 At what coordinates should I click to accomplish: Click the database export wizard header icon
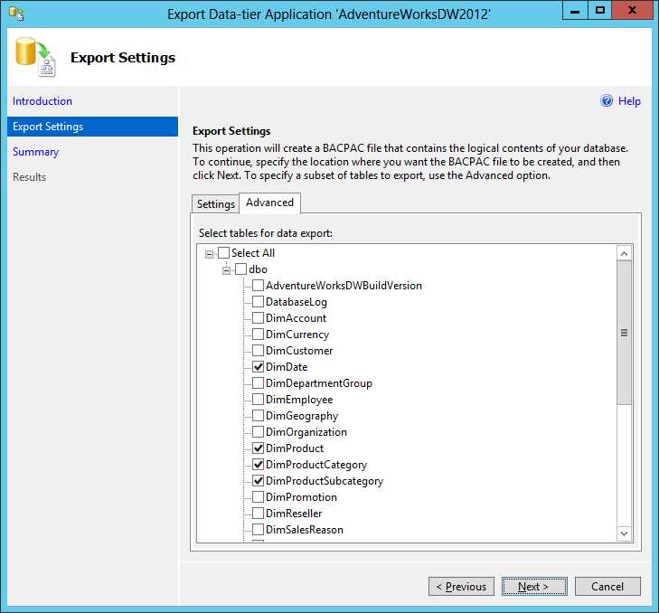coord(35,57)
